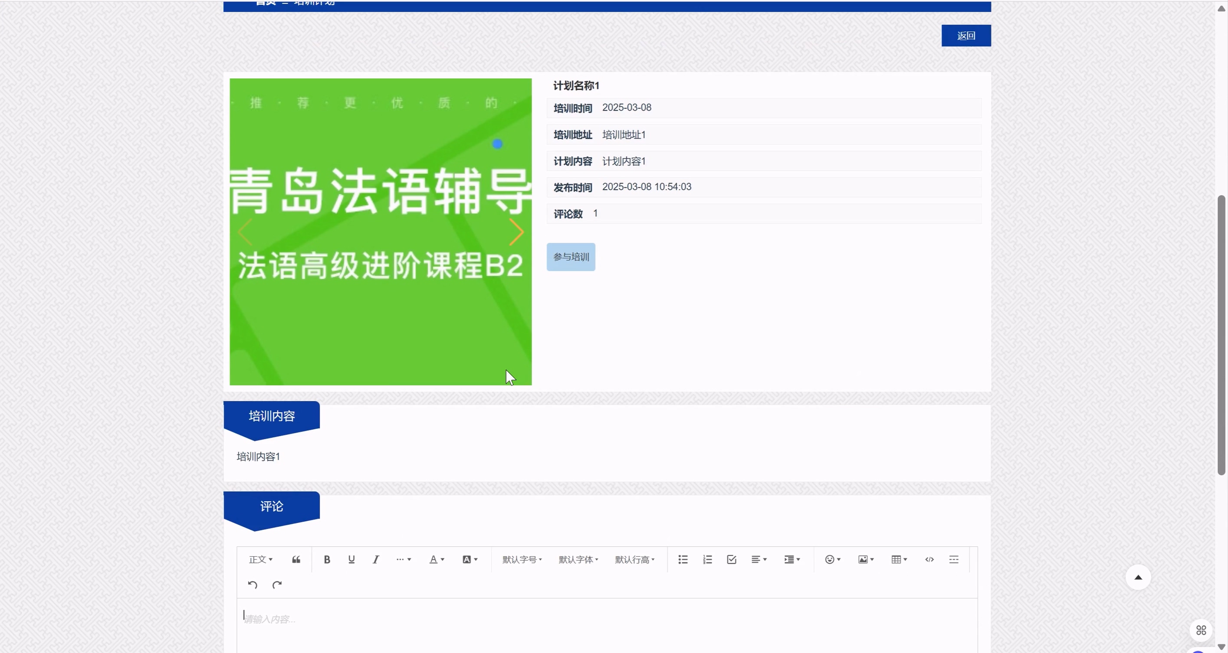This screenshot has width=1228, height=653.
Task: Toggle underline formatting in the editor
Action: (351, 559)
